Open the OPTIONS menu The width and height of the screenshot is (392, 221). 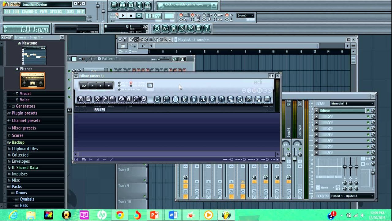pos(56,11)
